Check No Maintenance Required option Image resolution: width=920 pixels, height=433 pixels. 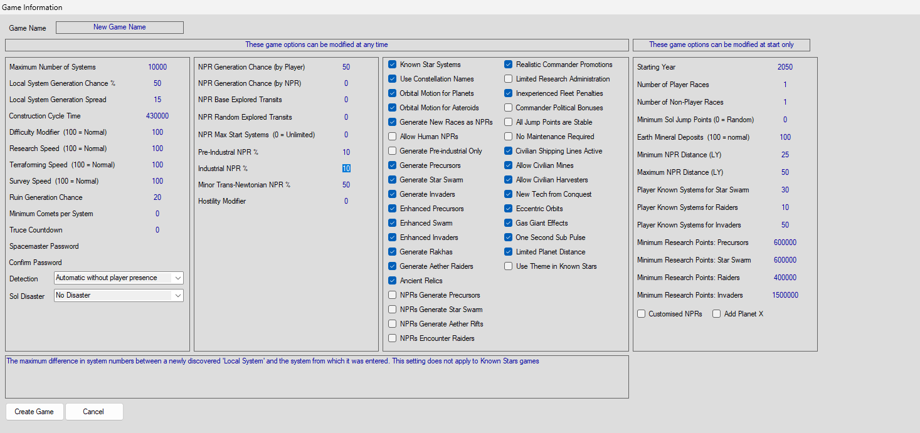(508, 137)
